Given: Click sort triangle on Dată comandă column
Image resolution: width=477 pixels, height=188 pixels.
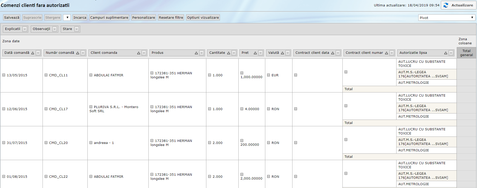Looking at the screenshot, I should 33,53.
